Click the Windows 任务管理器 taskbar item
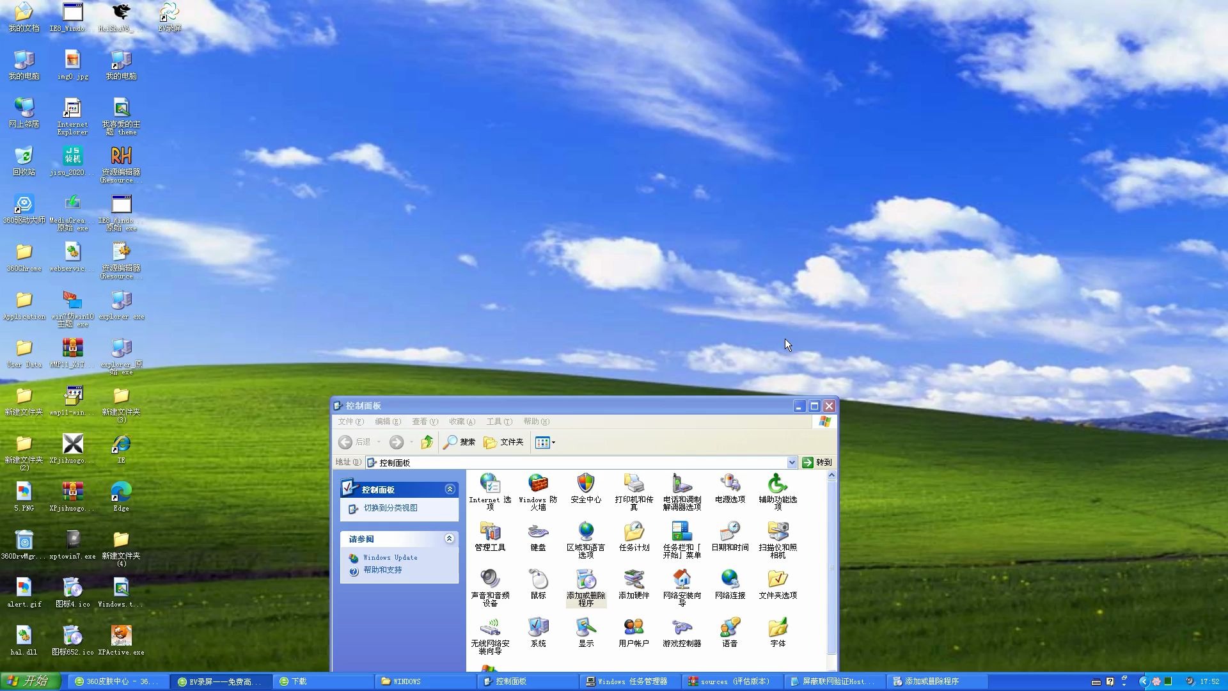 point(629,681)
